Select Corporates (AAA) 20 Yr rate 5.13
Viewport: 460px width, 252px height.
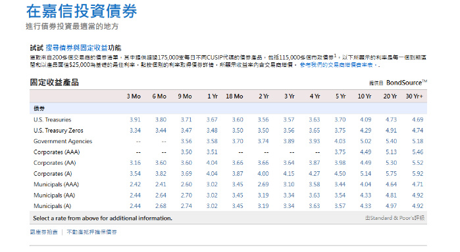391,152
